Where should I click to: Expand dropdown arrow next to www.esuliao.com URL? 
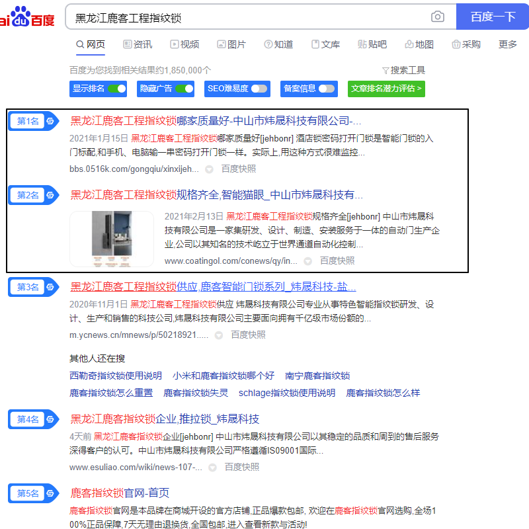[x=212, y=468]
